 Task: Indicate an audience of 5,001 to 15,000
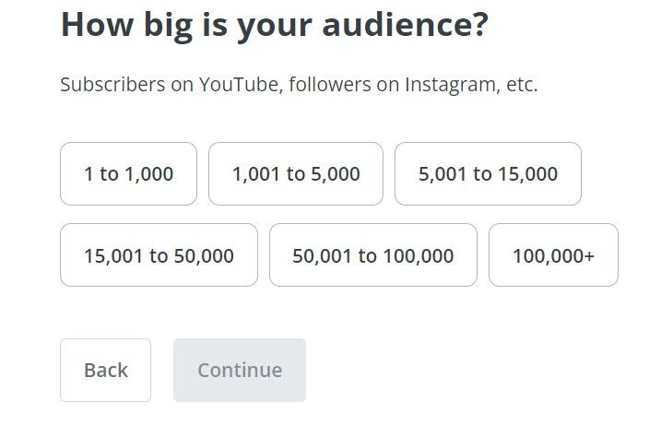tap(488, 174)
